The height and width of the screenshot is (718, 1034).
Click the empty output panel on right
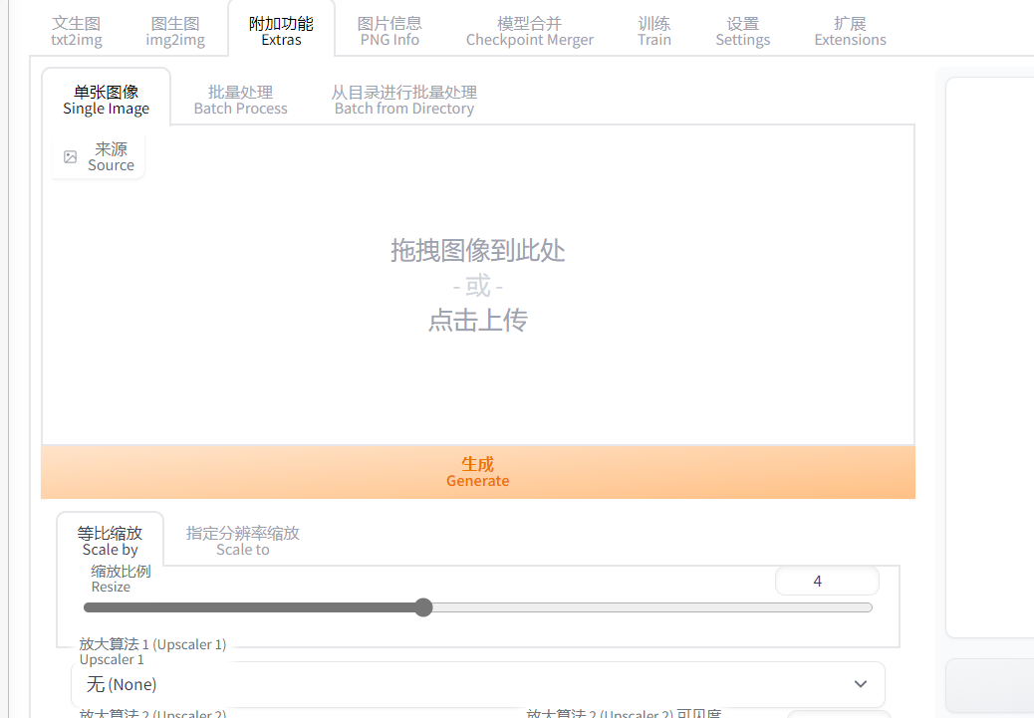pyautogui.click(x=989, y=357)
